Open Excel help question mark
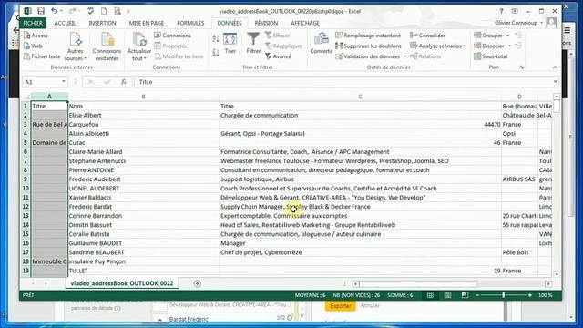The width and height of the screenshot is (583, 328). [501, 11]
